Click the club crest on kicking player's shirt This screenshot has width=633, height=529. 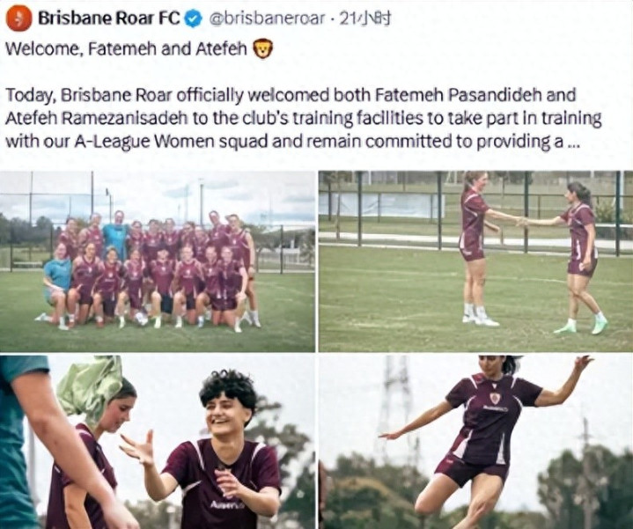point(495,398)
